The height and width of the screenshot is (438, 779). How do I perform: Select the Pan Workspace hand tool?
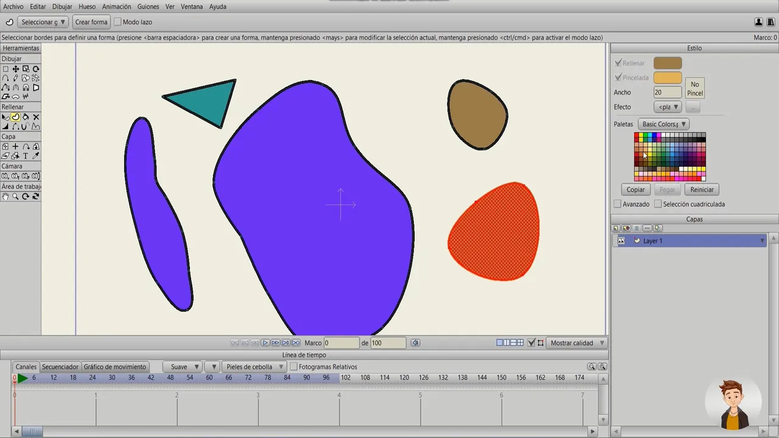coord(5,196)
